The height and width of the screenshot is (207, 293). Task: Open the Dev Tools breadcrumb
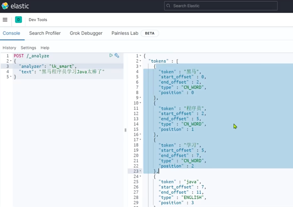coord(38,20)
